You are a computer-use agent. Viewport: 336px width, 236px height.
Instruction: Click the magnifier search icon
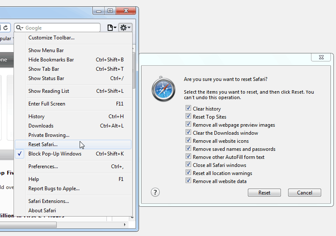[18, 28]
